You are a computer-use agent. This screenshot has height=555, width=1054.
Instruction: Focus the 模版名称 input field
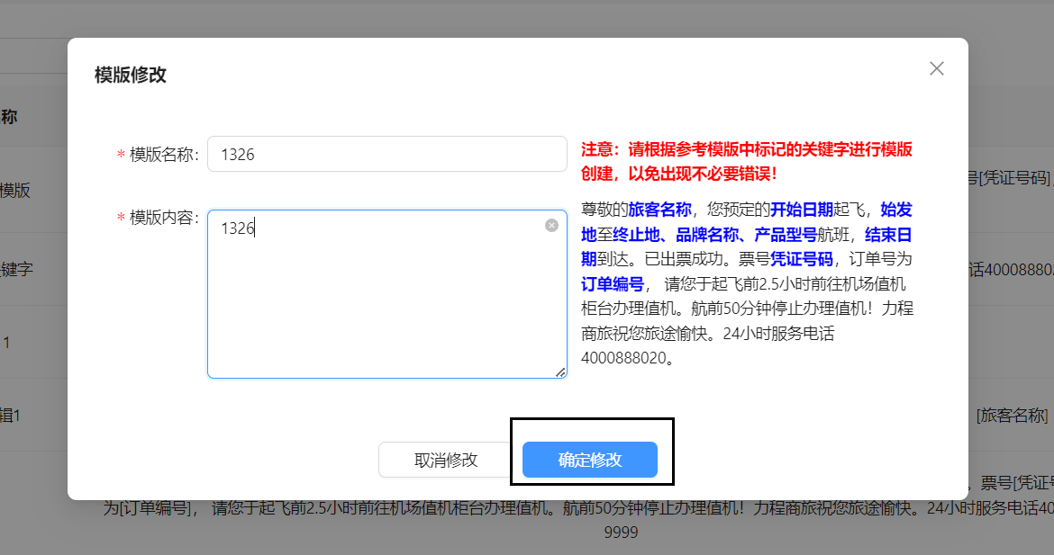386,154
